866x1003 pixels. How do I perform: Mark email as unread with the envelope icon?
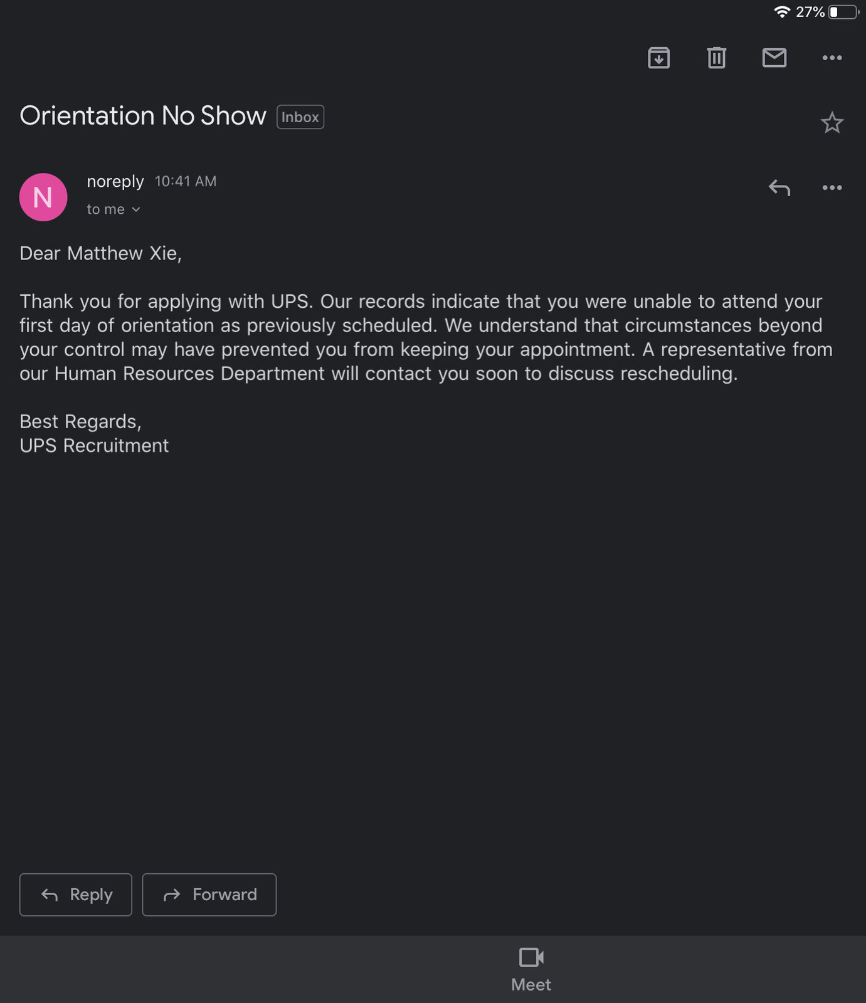click(x=774, y=58)
